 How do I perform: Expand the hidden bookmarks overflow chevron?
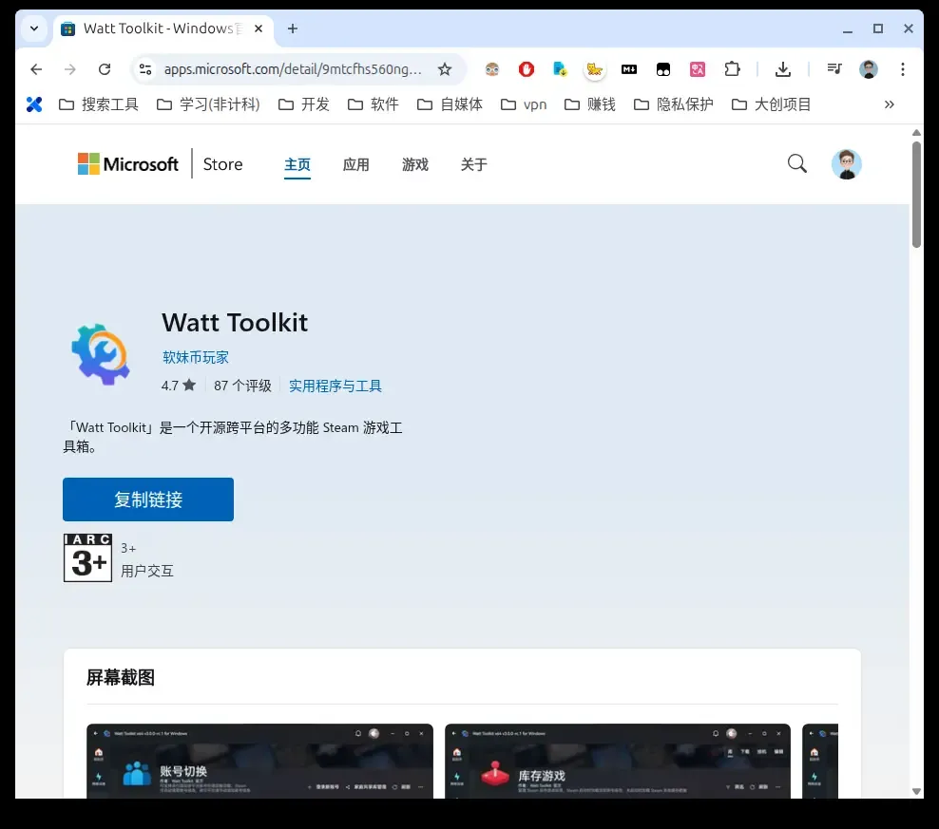889,104
